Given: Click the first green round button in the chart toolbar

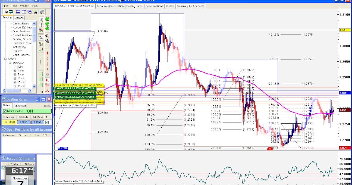Looking at the screenshot, I should pos(47,19).
